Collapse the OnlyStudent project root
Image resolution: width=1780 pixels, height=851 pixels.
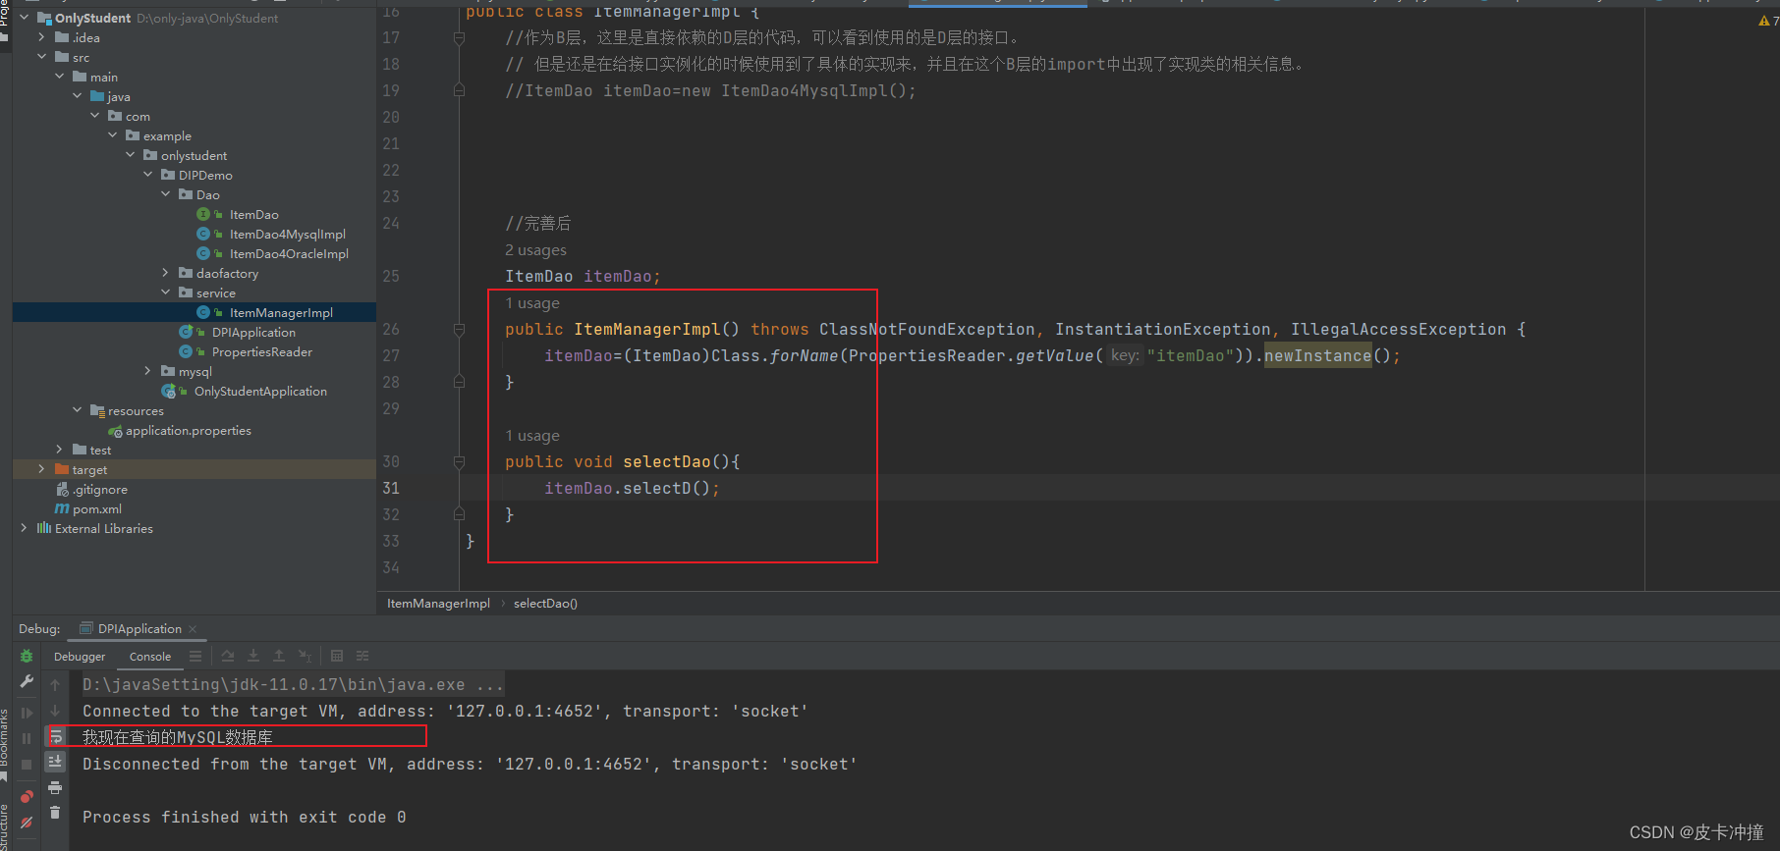click(25, 18)
